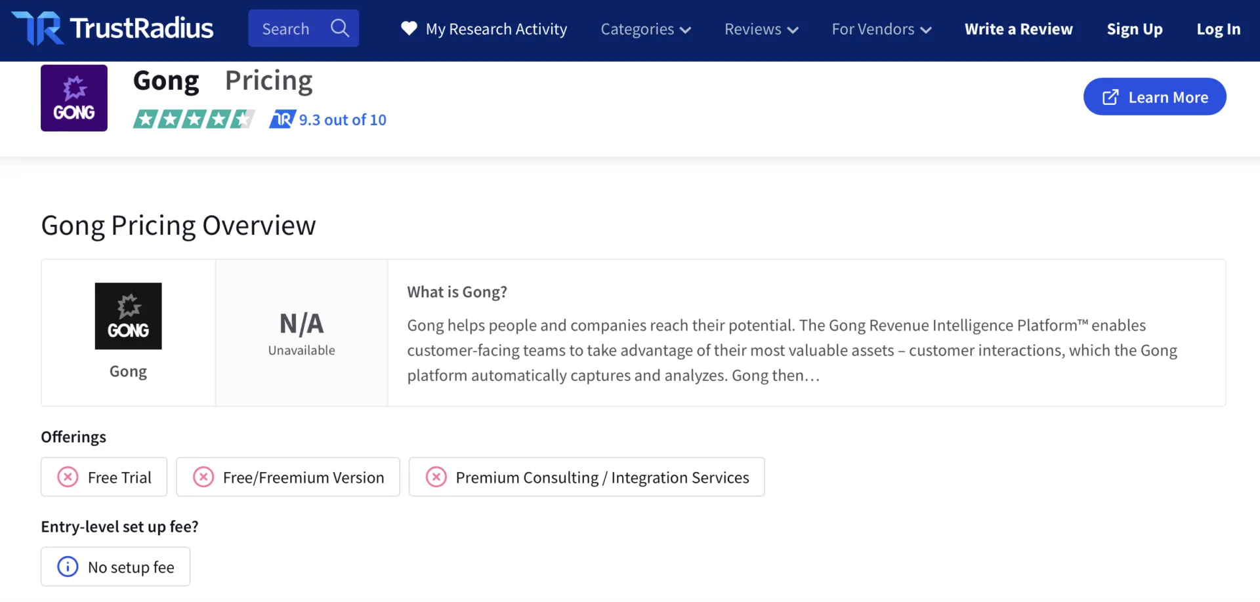The width and height of the screenshot is (1260, 602).
Task: Click the Gong name under overview logo
Action: click(x=128, y=371)
